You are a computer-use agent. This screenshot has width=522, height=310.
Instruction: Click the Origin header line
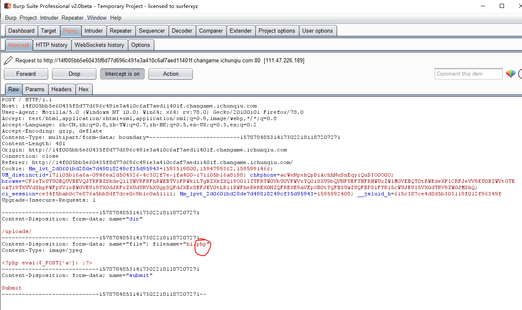(x=144, y=150)
